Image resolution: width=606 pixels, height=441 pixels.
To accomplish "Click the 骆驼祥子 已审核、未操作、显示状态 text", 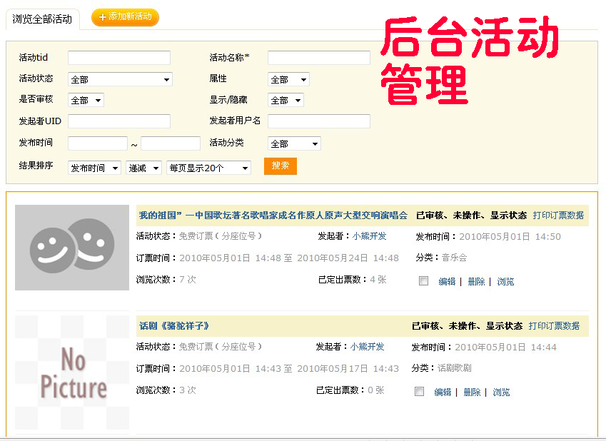I will pyautogui.click(x=467, y=326).
